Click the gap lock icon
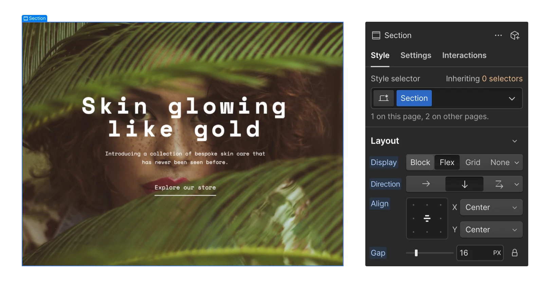The height and width of the screenshot is (288, 550). [514, 253]
